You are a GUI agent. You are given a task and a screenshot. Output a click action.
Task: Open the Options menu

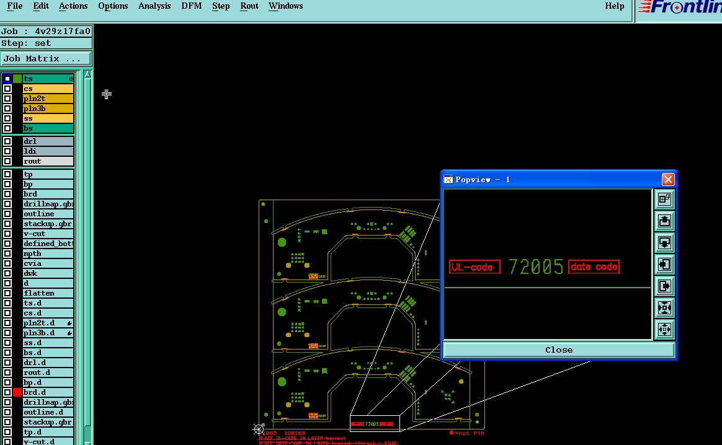tap(113, 6)
